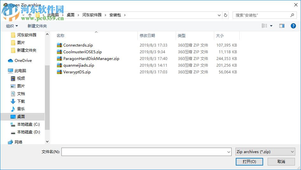Open the 组织 dropdown menu
Viewport: 301px width, 170px height.
(12, 26)
